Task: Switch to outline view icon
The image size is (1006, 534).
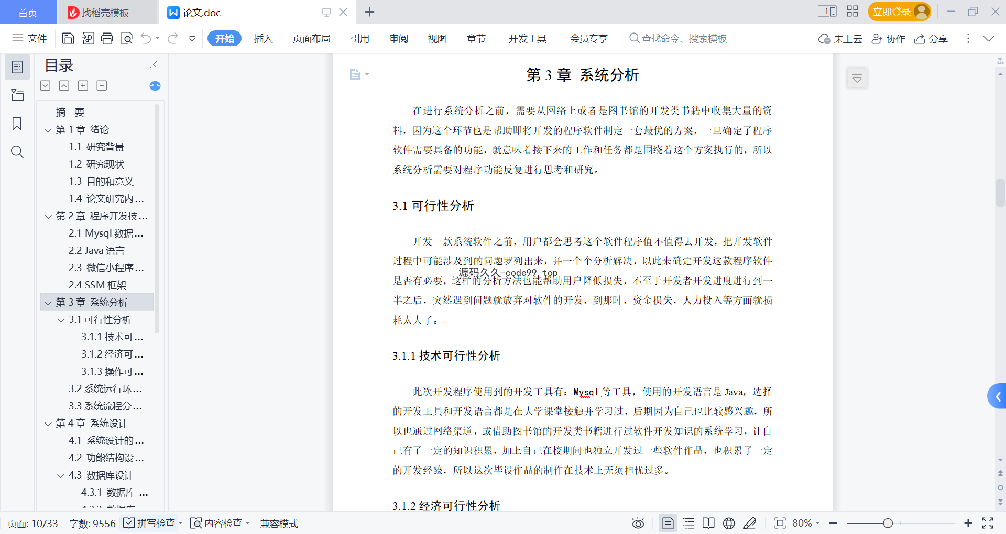Action: [x=688, y=523]
